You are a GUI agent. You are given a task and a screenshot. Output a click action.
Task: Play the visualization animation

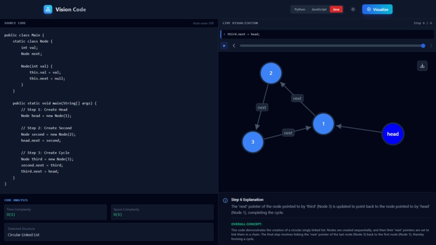[224, 45]
